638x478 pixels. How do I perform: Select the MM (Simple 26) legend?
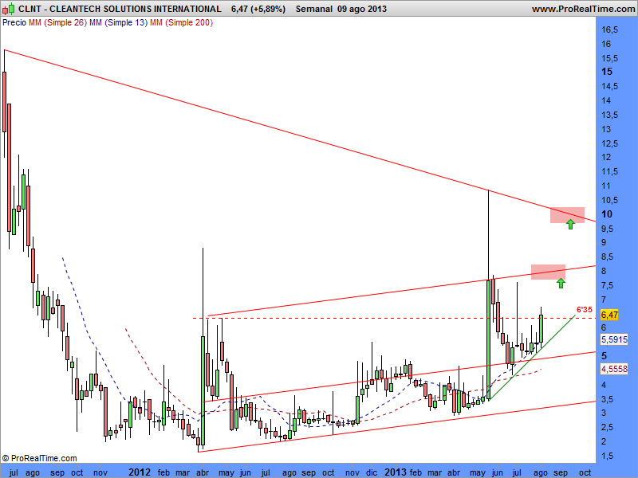point(57,23)
